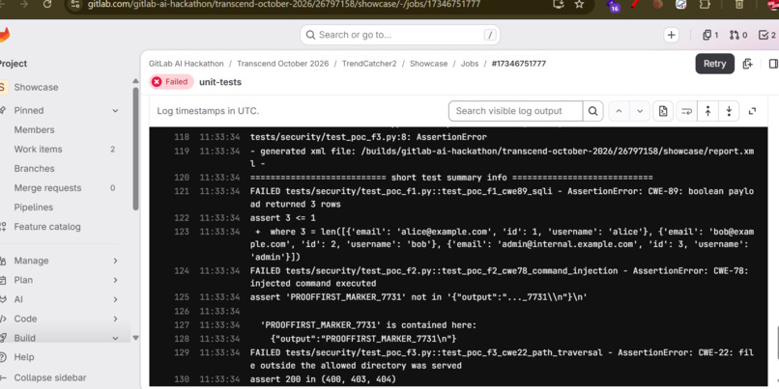Jump to bottom of job log

click(729, 111)
